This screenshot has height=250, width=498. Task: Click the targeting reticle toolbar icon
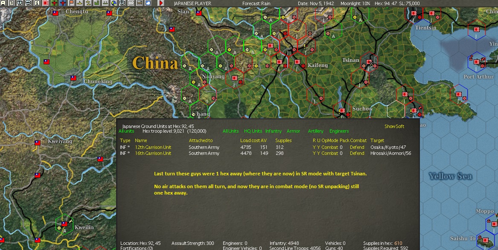(x=122, y=3)
